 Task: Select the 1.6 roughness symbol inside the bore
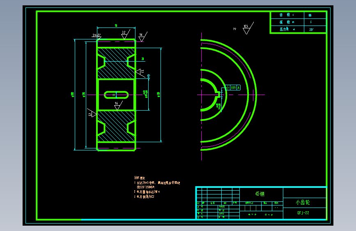(118, 106)
